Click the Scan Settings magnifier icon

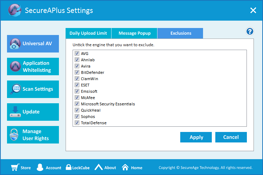15,89
